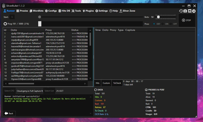The width and height of the screenshot is (203, 122).
Task: Click the progress bar indicator
Action: pyautogui.click(x=40, y=24)
